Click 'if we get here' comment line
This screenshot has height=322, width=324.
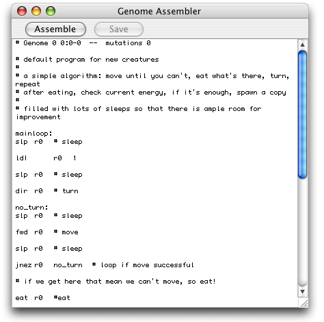click(116, 282)
